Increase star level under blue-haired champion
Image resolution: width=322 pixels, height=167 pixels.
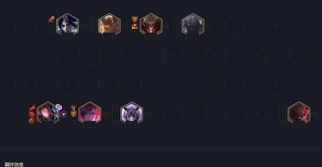70,36
